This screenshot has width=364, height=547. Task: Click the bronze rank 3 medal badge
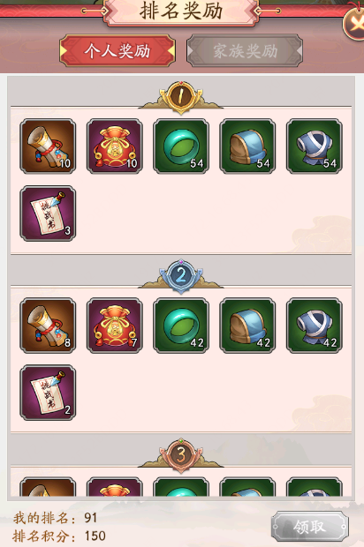181,455
